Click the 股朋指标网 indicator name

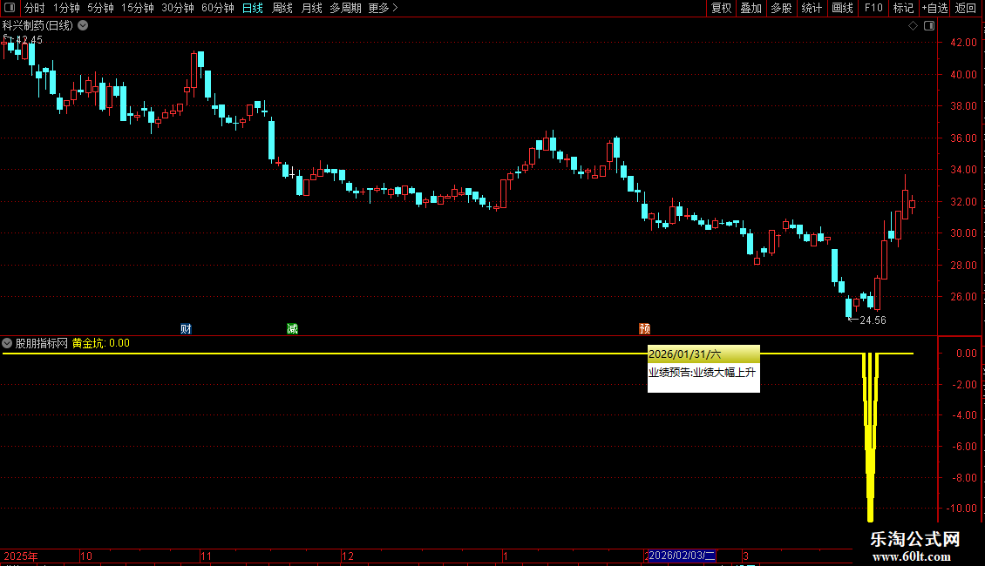42,343
